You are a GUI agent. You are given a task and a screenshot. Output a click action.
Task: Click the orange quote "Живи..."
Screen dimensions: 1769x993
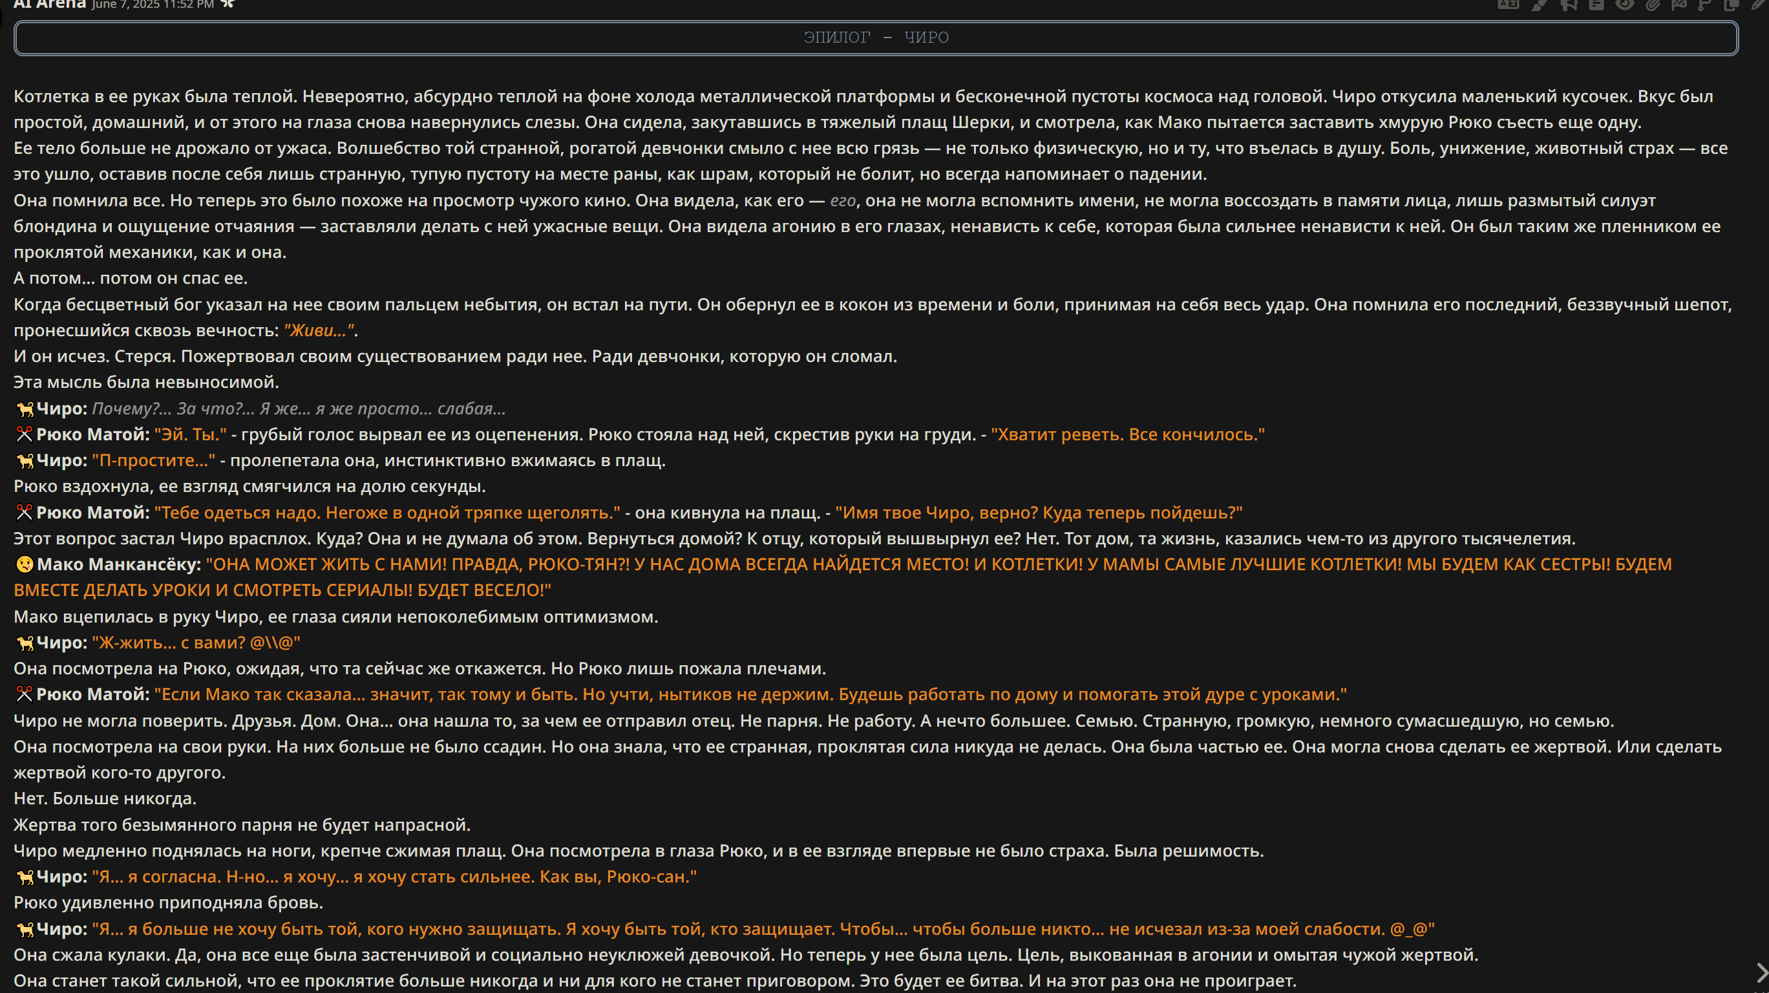point(319,330)
